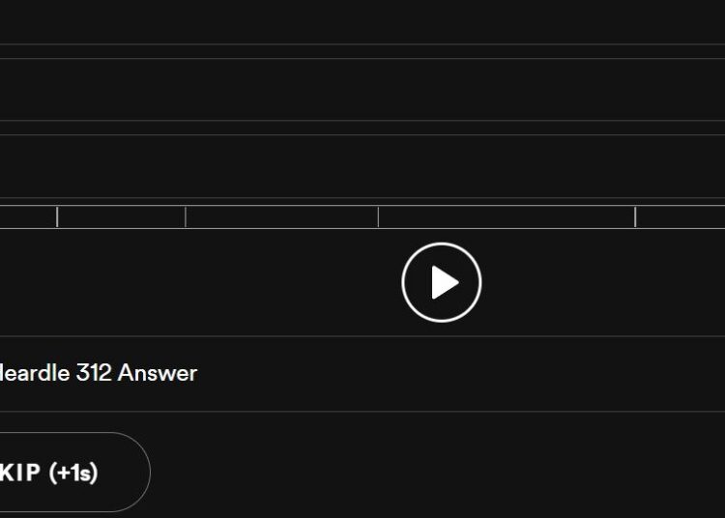Select progress segment before the first tick
This screenshot has height=518, width=725.
[x=28, y=216]
